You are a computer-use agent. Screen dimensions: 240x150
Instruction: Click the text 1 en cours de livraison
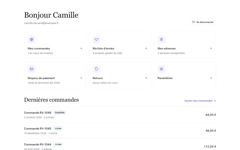(40, 53)
